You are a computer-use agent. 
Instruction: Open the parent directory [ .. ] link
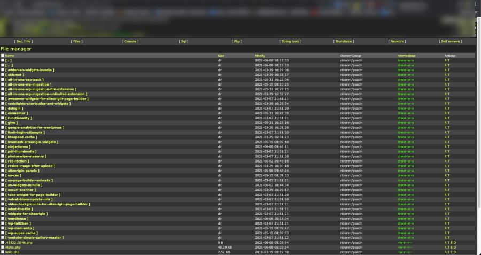pyautogui.click(x=10, y=65)
